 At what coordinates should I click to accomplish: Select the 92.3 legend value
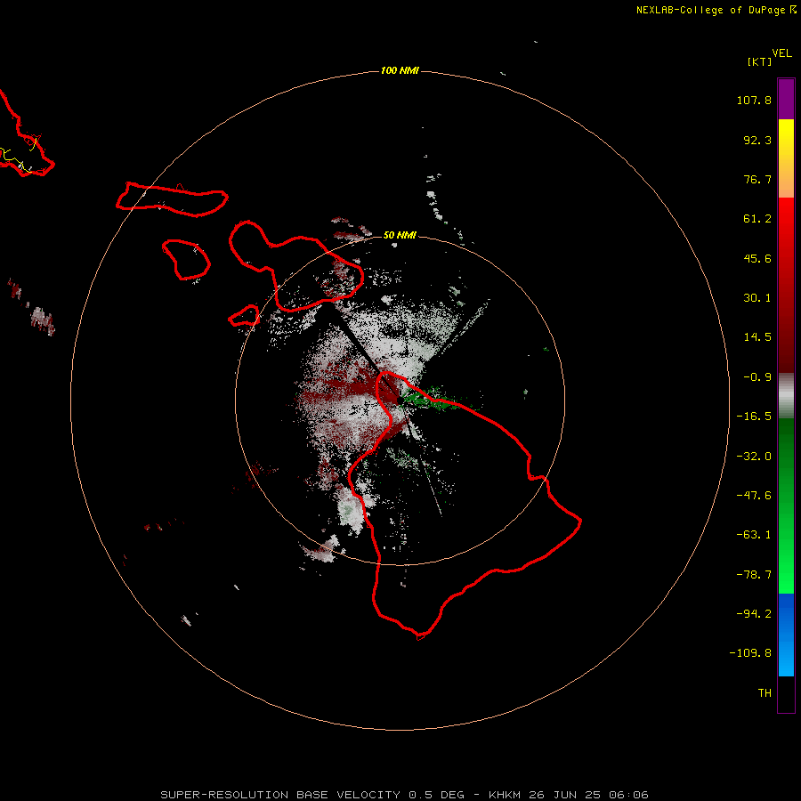coord(757,140)
